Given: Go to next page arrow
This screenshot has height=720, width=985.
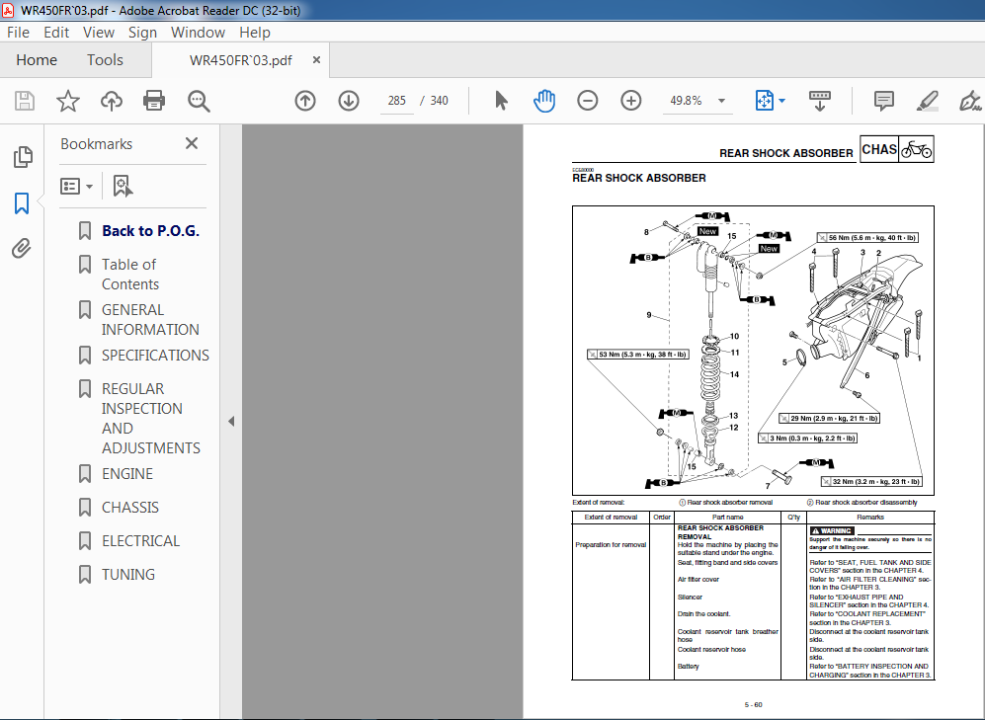Looking at the screenshot, I should [x=349, y=101].
